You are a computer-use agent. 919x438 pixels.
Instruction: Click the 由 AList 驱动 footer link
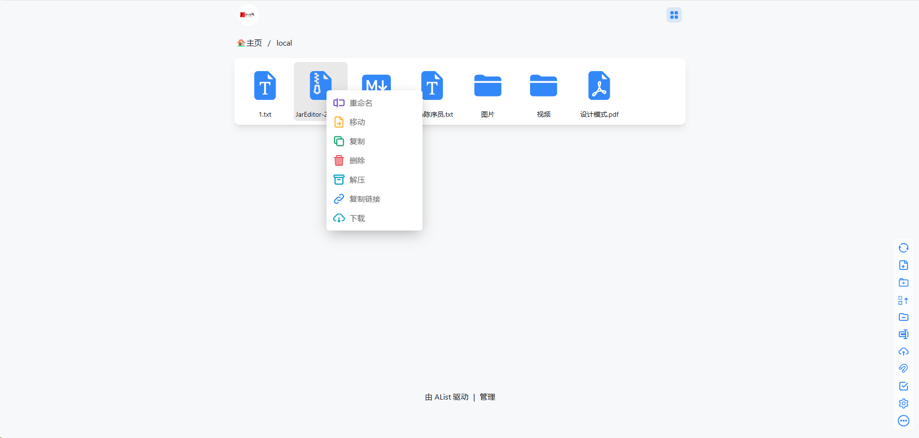(x=447, y=397)
